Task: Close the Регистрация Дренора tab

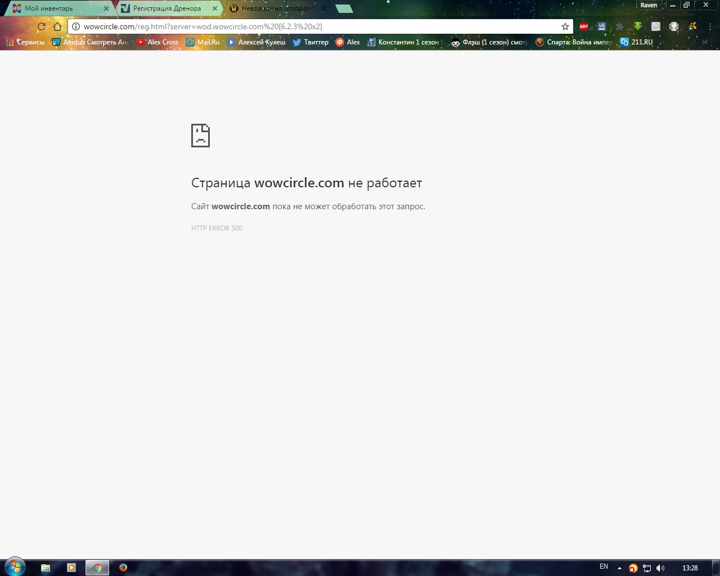Action: (214, 8)
